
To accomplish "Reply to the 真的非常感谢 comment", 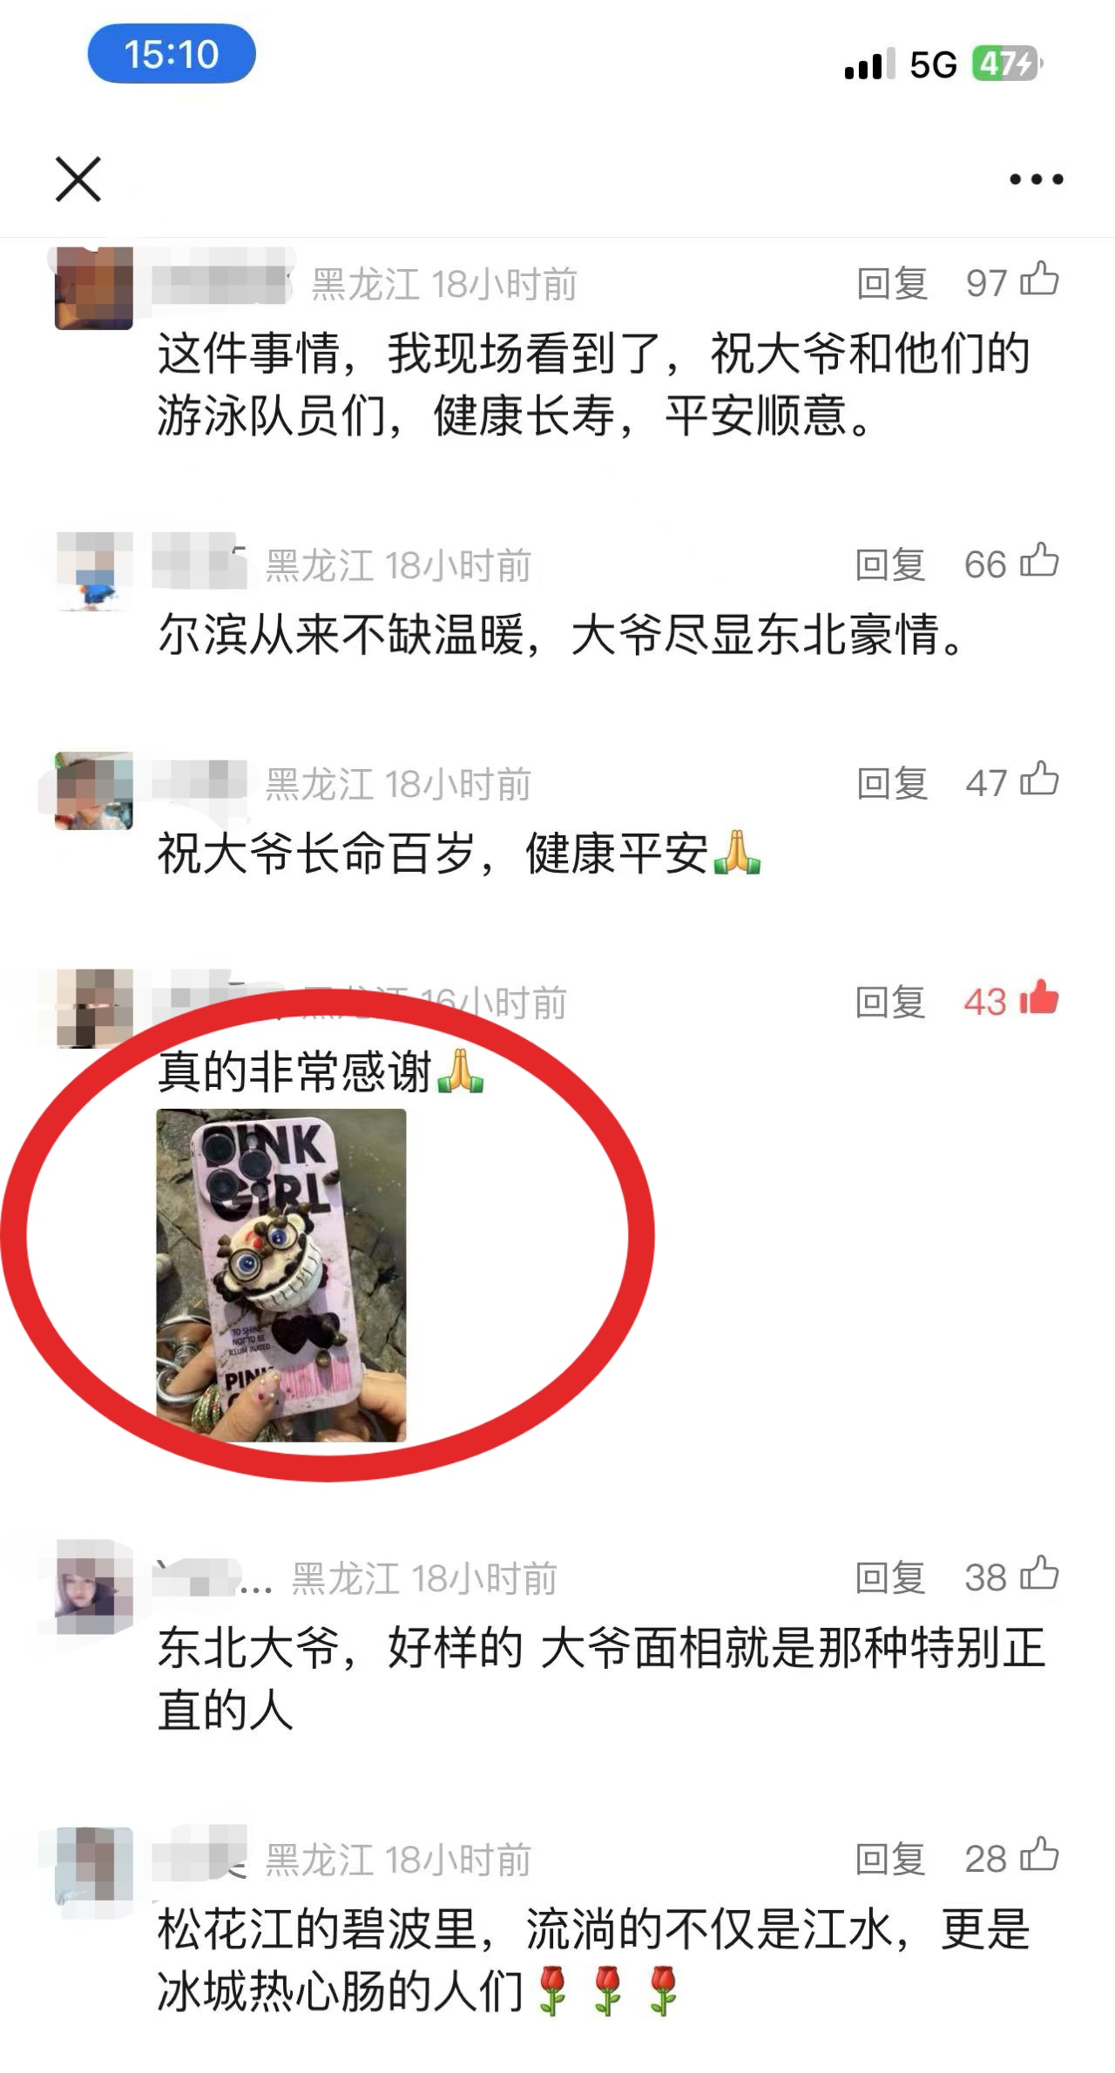I will 890,1003.
